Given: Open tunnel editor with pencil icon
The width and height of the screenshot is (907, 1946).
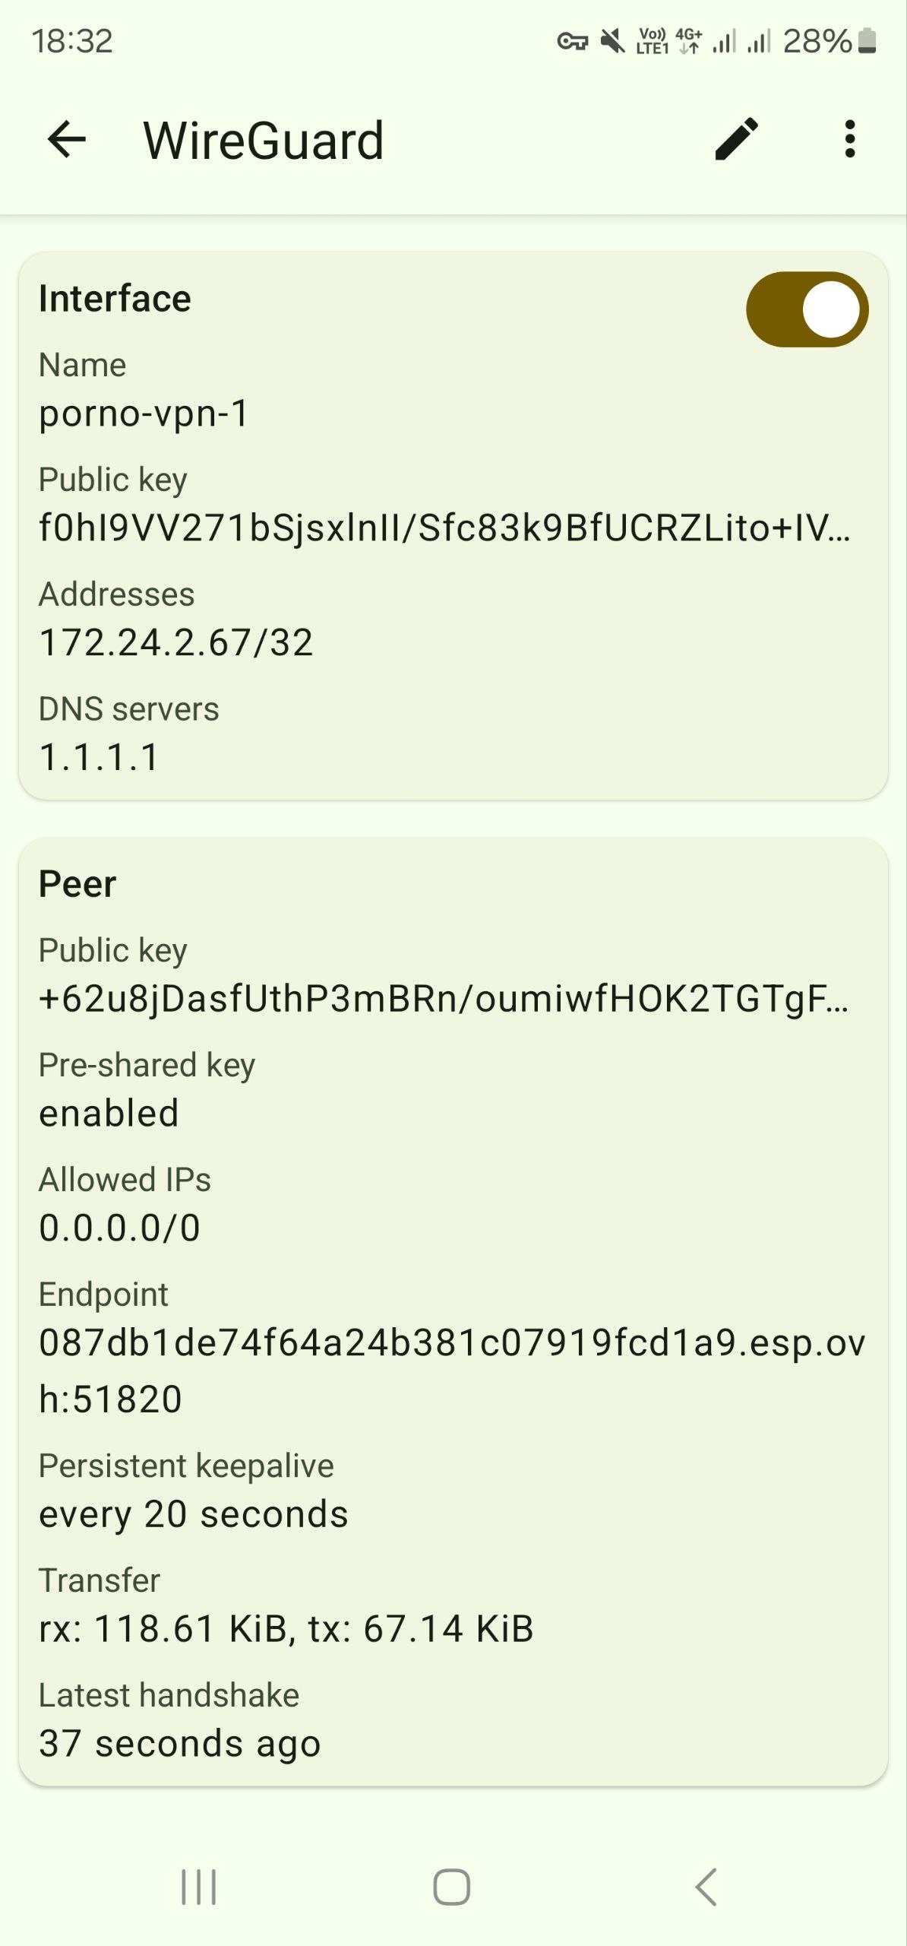Looking at the screenshot, I should tap(736, 140).
